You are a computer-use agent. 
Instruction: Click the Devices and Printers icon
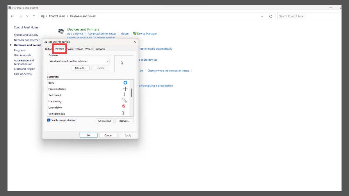[61, 31]
